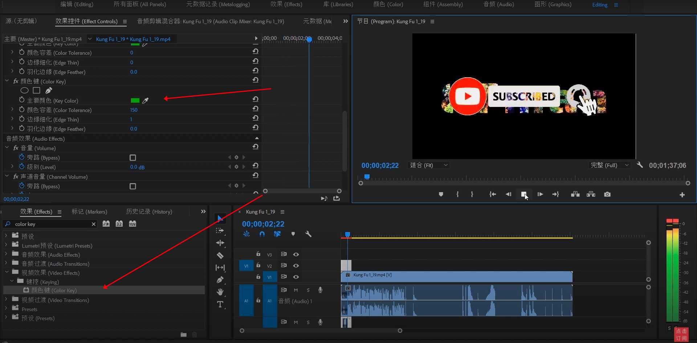This screenshot has width=697, height=343.
Task: Collapse the Color Key effect
Action: (x=7, y=81)
